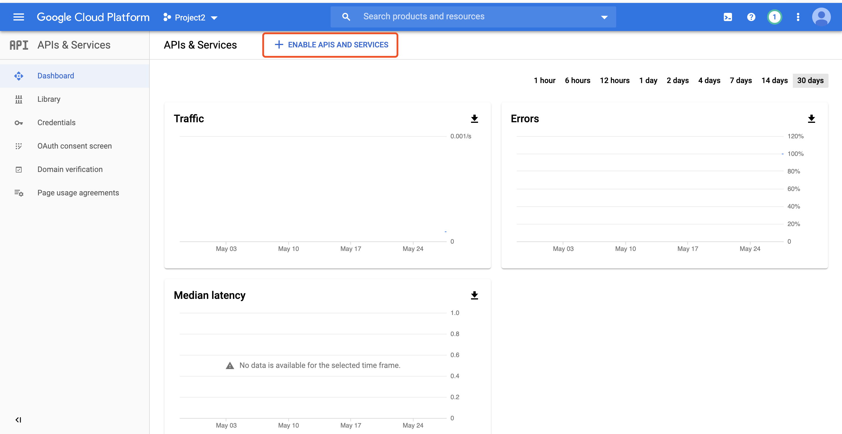
Task: Select the 1 hour time range
Action: pos(544,80)
